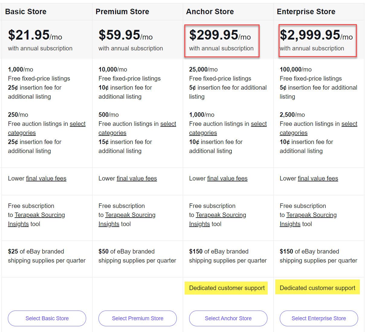The image size is (365, 332).
Task: Click the Select Basic Store button
Action: (47, 318)
